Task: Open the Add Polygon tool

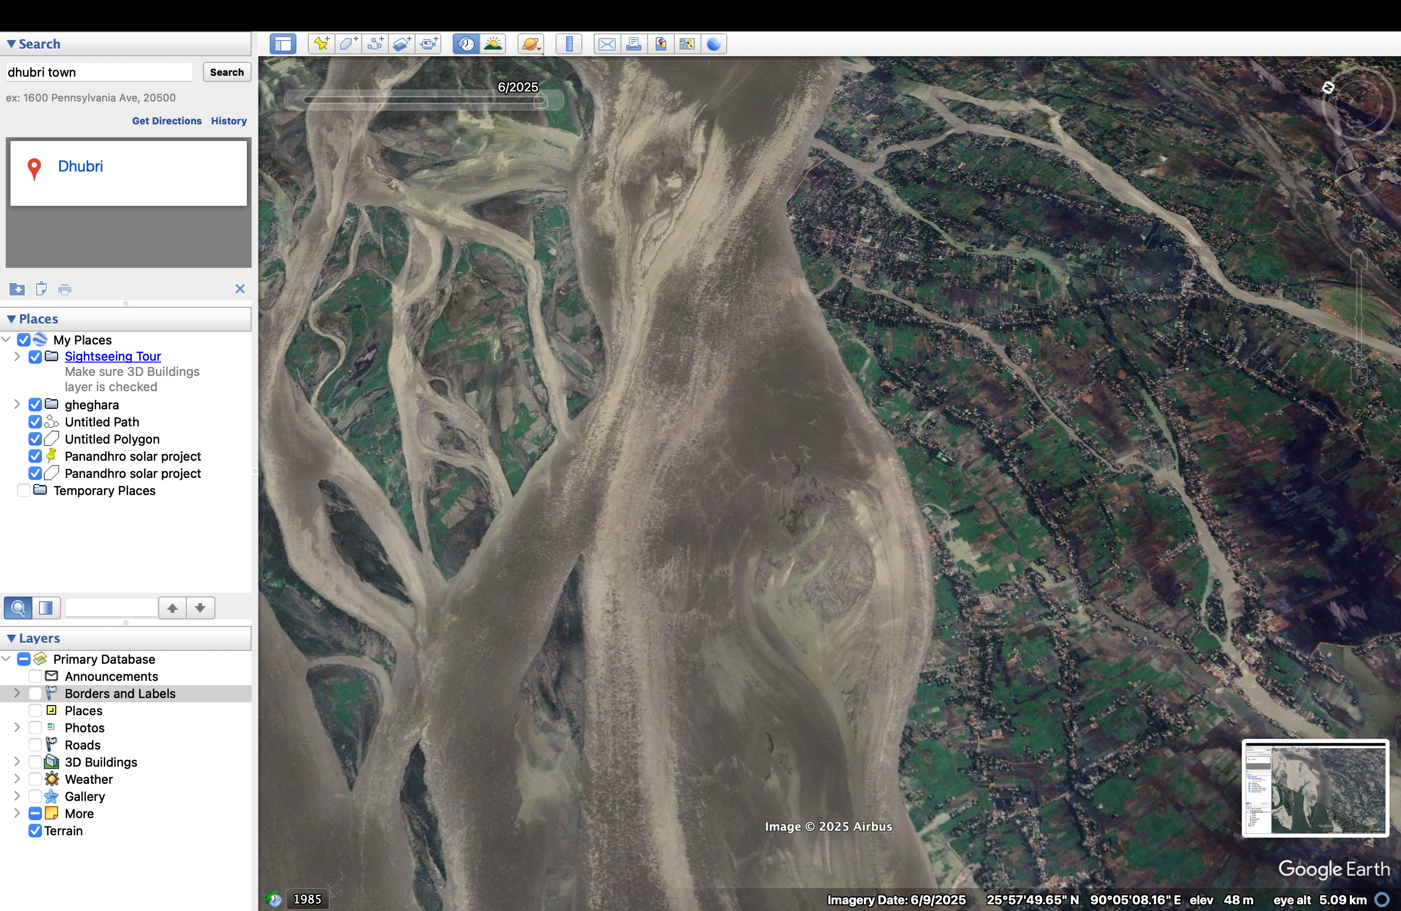Action: 348,43
